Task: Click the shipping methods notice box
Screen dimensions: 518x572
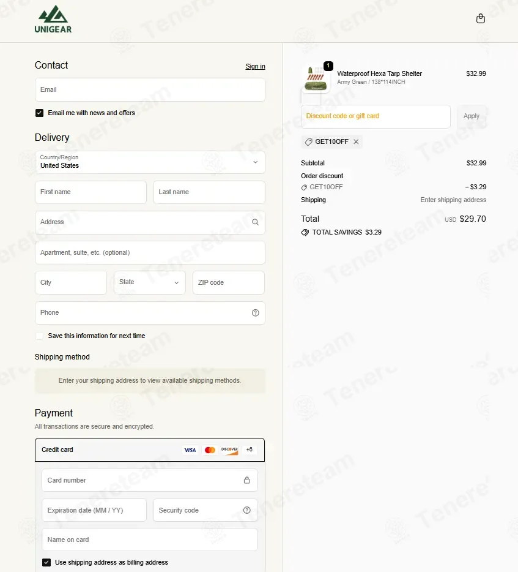Action: tap(150, 380)
